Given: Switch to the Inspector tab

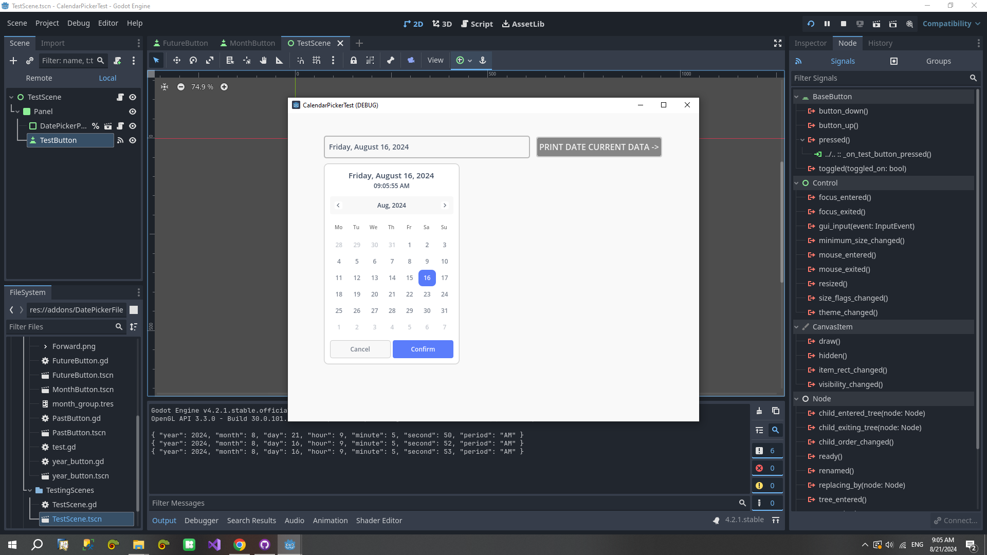Looking at the screenshot, I should tap(810, 43).
